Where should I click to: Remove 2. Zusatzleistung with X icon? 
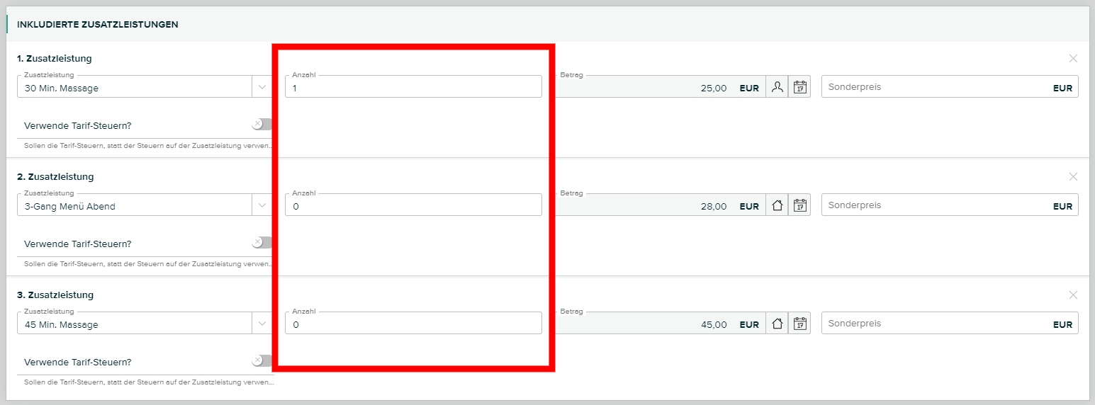[1073, 177]
